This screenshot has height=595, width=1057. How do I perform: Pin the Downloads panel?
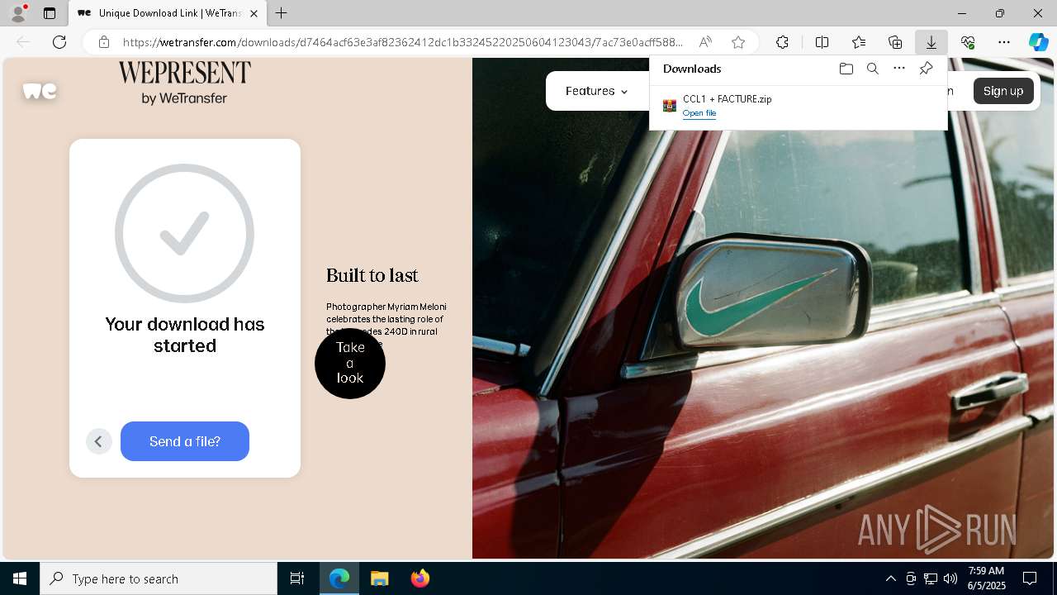point(926,69)
